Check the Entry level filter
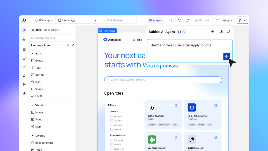Image resolution: width=268 pixels, height=151 pixels. (x=111, y=140)
